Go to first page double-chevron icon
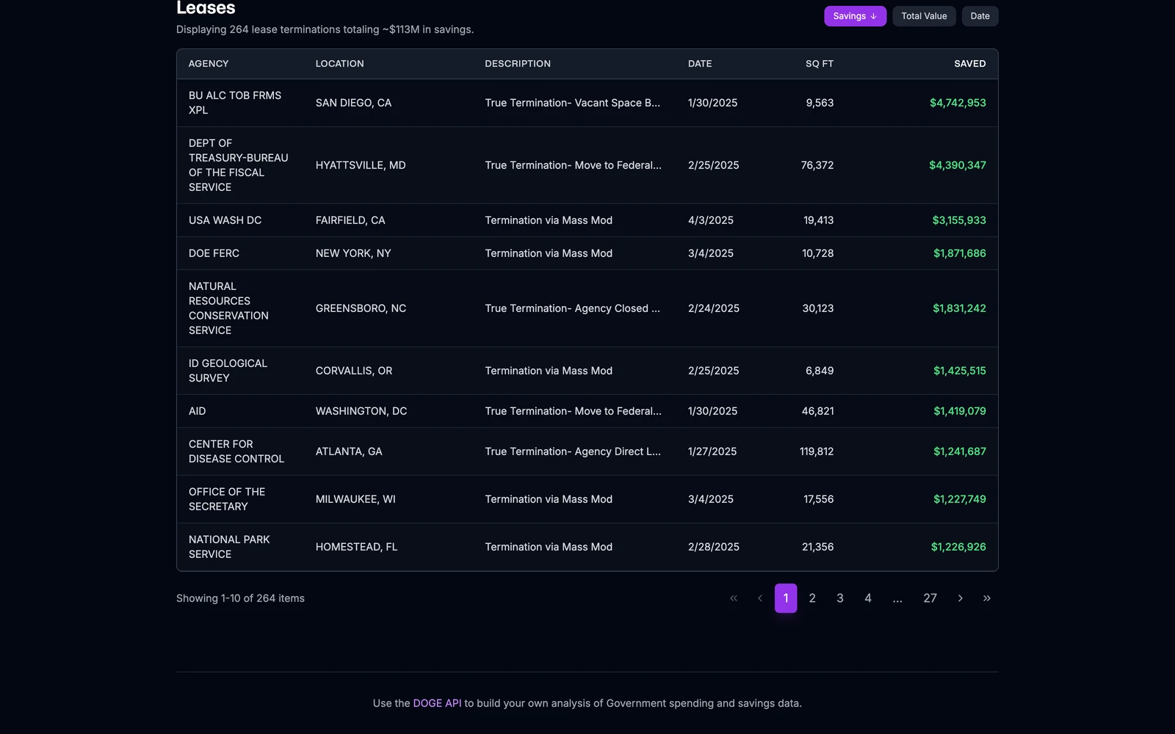The image size is (1175, 734). click(734, 598)
